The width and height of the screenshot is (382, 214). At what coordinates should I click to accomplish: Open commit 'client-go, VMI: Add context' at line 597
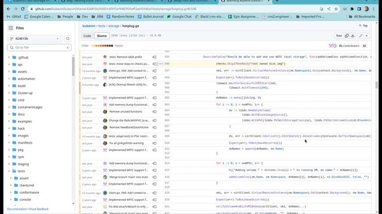[x=129, y=71]
